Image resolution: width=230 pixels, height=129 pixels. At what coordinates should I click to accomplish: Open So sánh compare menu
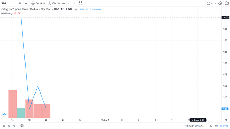click(x=38, y=3)
